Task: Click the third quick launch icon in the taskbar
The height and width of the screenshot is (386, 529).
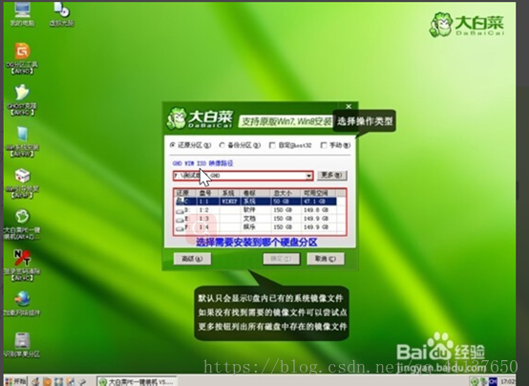Action: [59, 381]
